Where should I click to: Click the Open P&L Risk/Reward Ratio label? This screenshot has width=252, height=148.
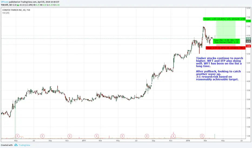226,41
